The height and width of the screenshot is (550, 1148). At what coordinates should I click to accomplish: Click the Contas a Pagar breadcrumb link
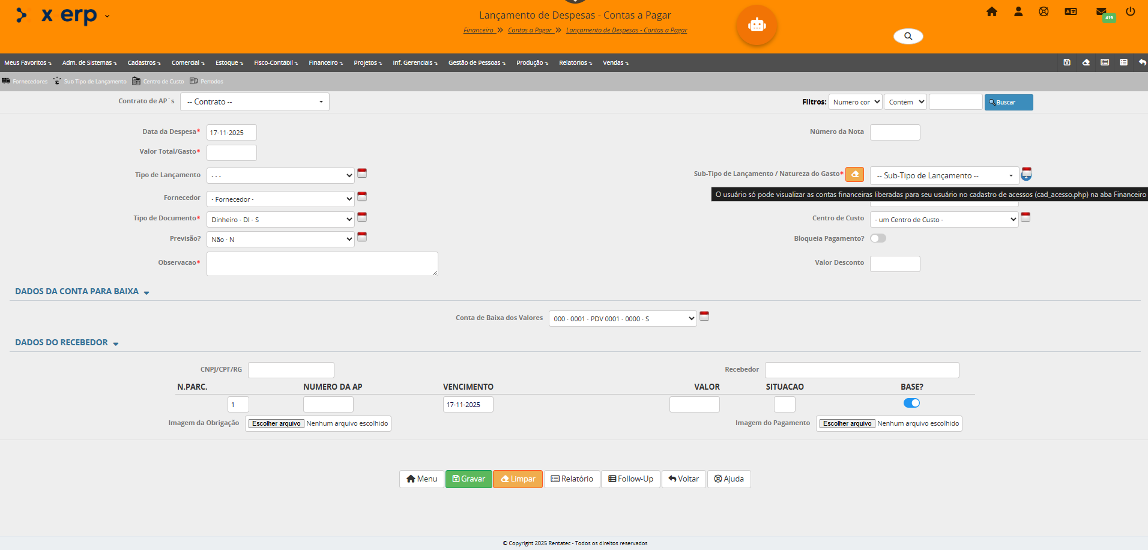530,30
